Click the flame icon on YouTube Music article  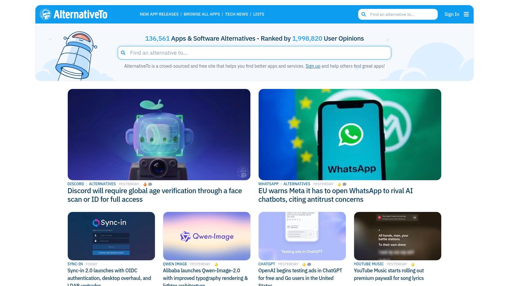[413, 264]
